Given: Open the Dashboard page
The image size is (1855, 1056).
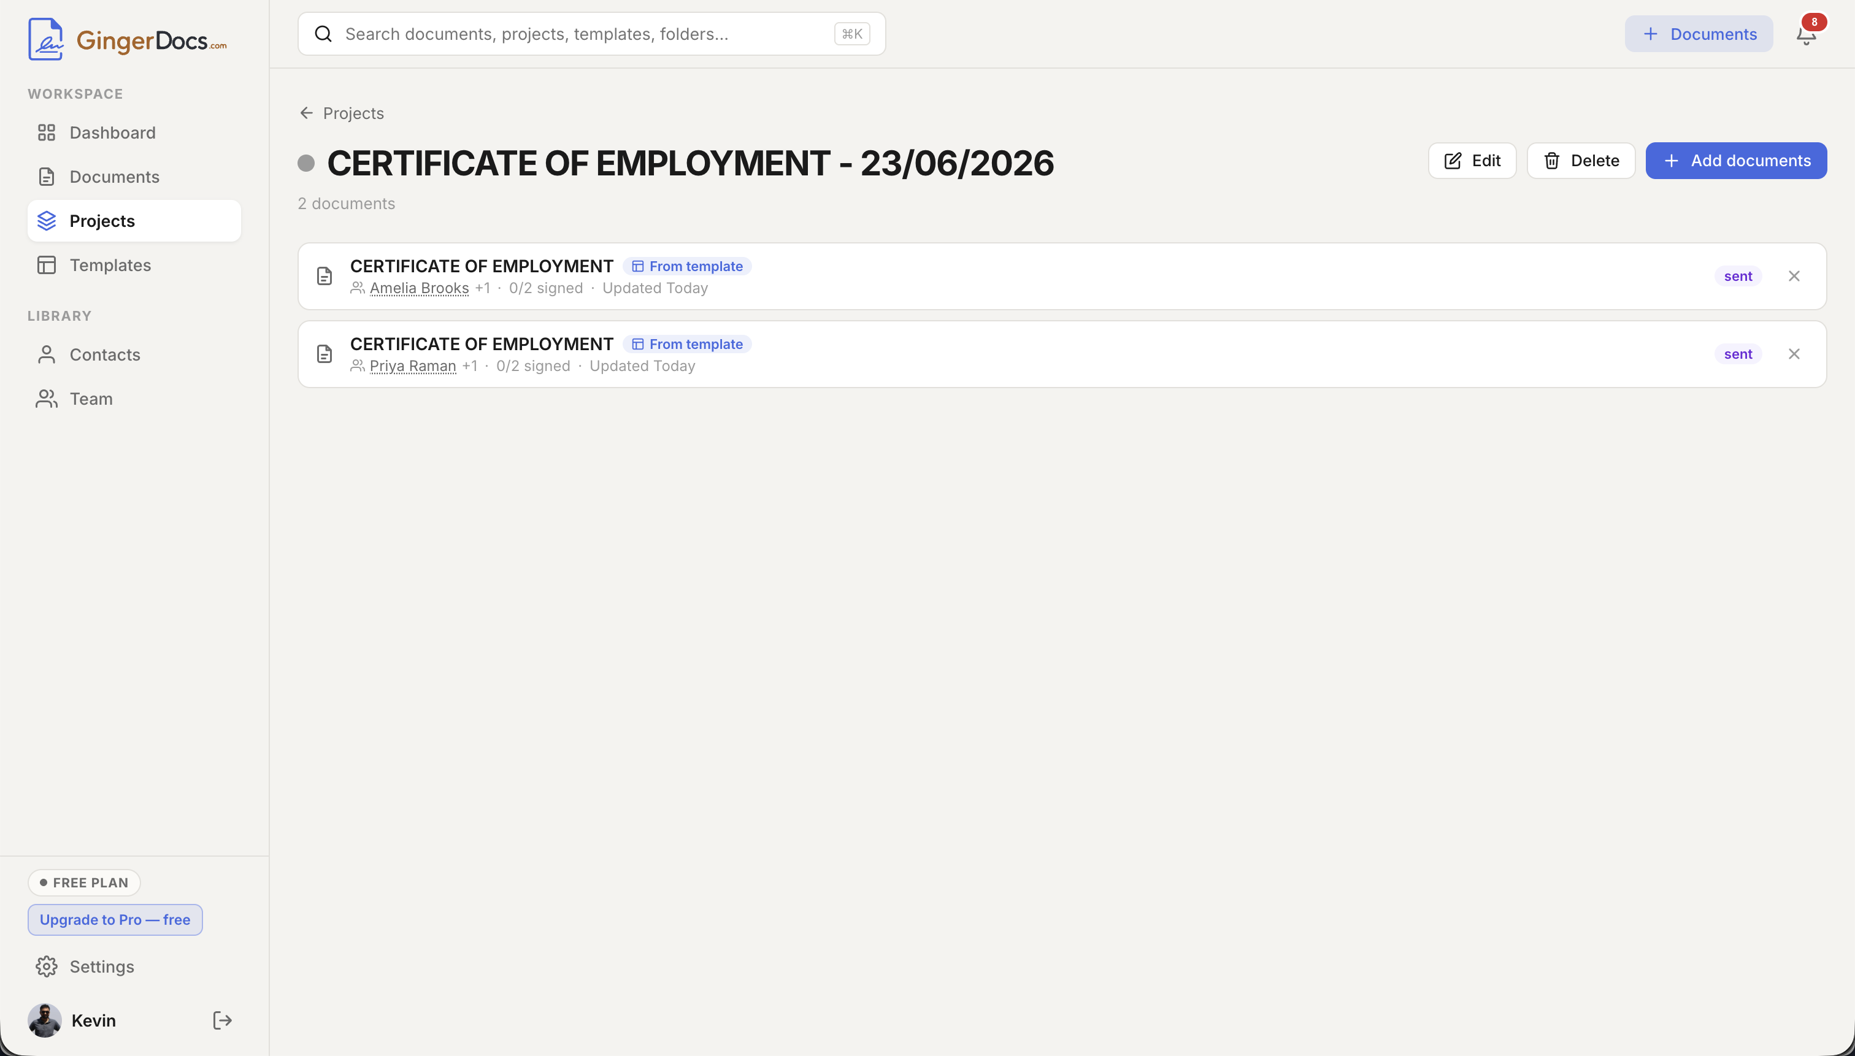Looking at the screenshot, I should [134, 132].
